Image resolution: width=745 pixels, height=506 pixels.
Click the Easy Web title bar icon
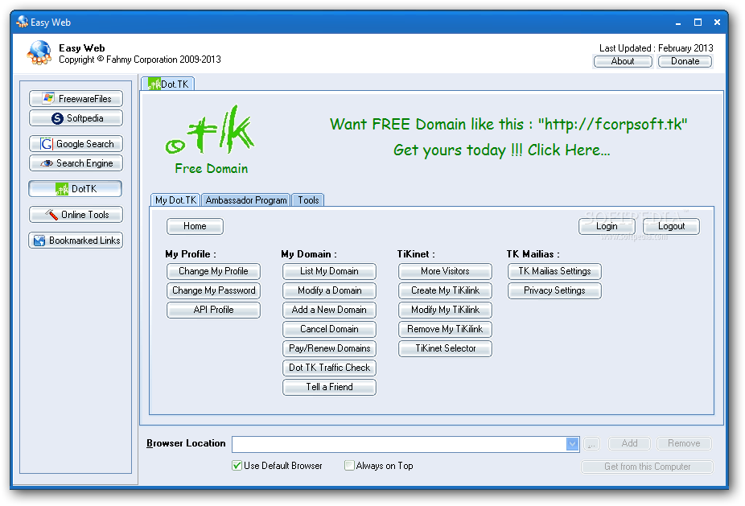click(x=22, y=22)
